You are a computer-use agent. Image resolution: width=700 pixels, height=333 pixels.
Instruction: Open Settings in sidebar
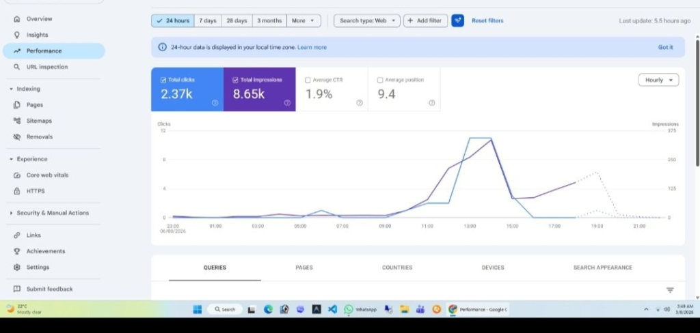click(x=38, y=267)
